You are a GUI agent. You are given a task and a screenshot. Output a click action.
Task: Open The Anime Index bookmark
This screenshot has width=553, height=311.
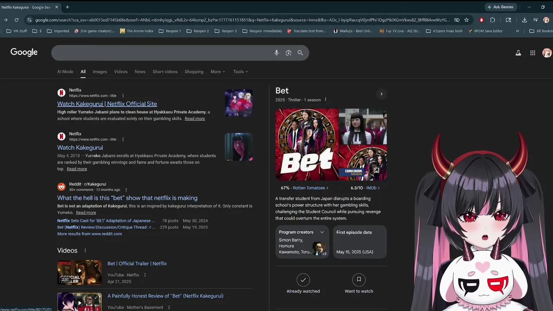[137, 31]
